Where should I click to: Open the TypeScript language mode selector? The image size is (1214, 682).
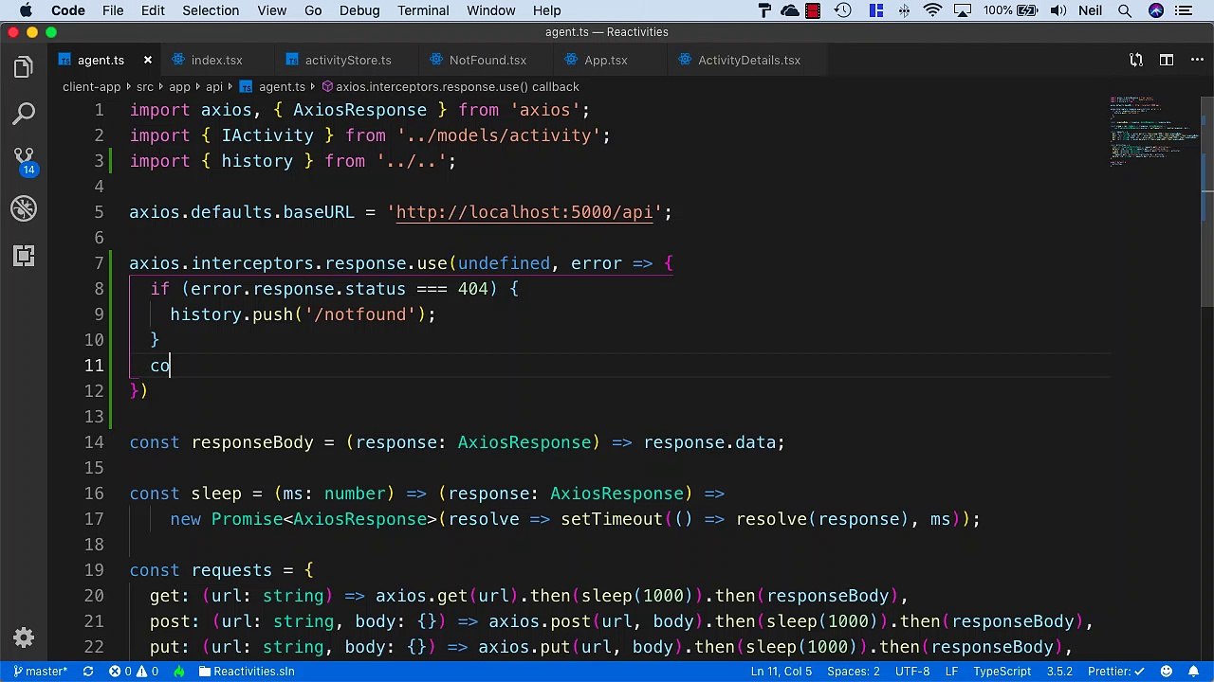(x=1002, y=671)
